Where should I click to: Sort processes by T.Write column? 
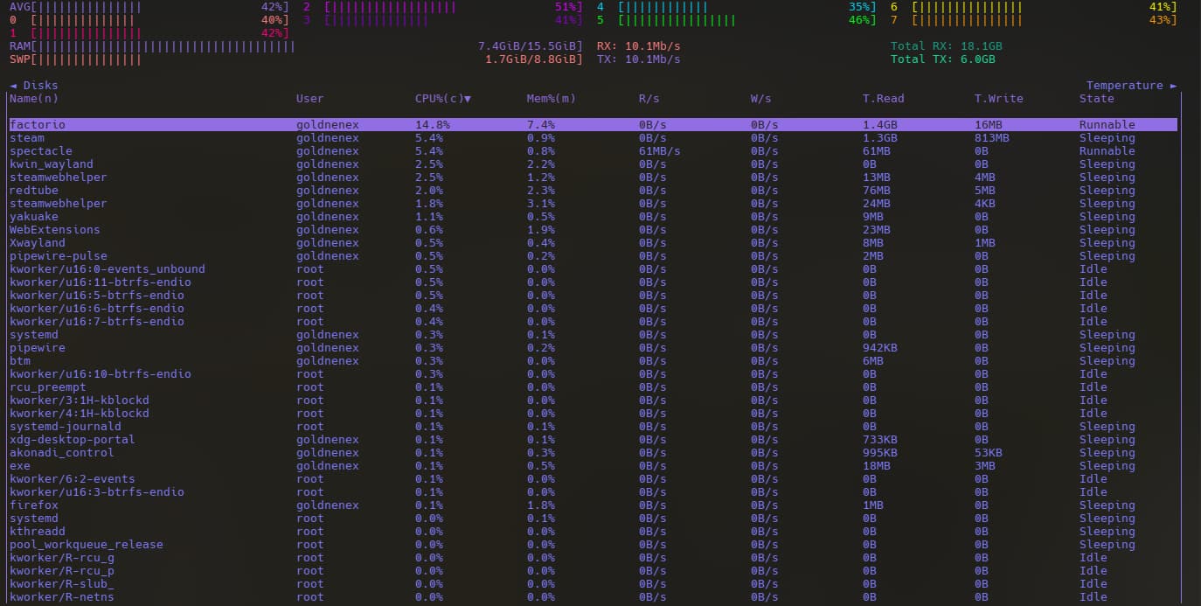click(998, 99)
